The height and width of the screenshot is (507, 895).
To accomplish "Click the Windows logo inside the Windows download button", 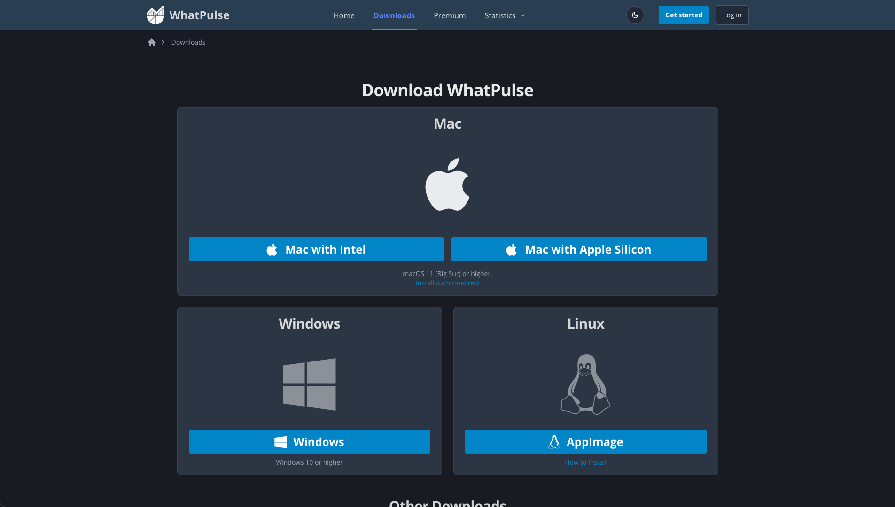I will tap(280, 441).
